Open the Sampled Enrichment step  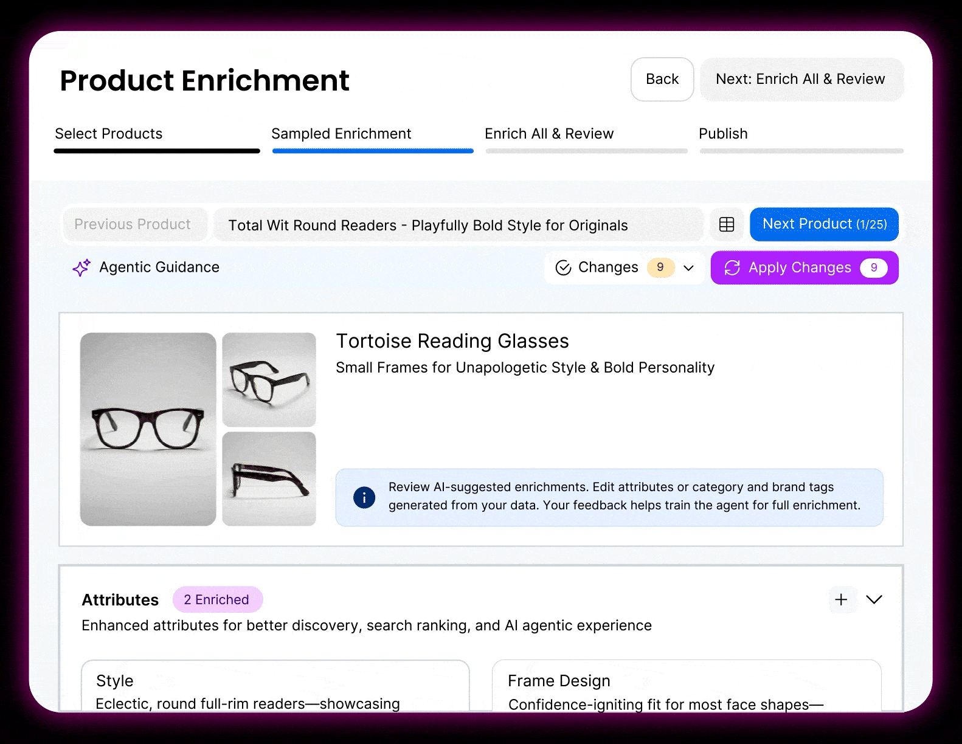point(373,139)
